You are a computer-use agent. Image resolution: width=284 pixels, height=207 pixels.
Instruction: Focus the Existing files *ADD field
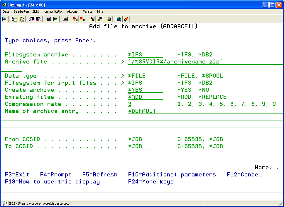click(145, 97)
